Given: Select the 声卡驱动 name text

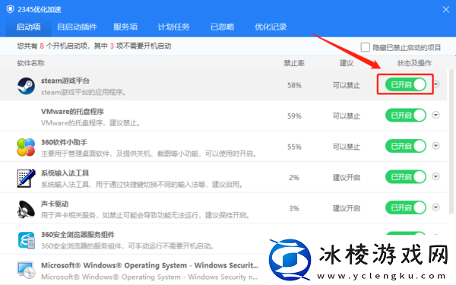Looking at the screenshot, I should 55,204.
